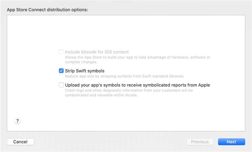Go back using the Previous button
This screenshot has height=152, width=252.
pos(200,142)
